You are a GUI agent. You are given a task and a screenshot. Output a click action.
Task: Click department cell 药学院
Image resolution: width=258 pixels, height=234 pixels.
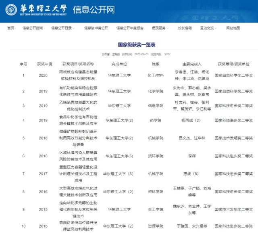[156, 120]
